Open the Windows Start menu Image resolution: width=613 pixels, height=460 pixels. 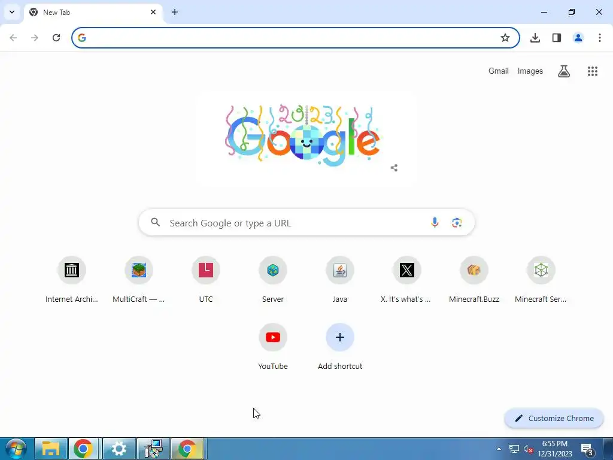point(16,449)
